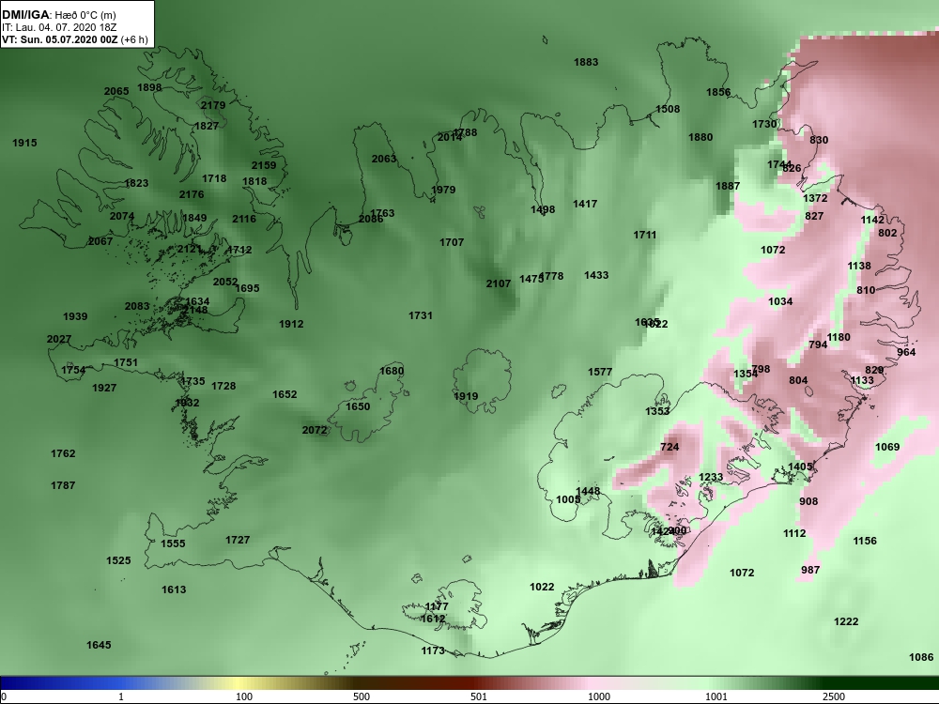This screenshot has width=939, height=704.
Task: Click the map value 1823
Action: pyautogui.click(x=136, y=184)
